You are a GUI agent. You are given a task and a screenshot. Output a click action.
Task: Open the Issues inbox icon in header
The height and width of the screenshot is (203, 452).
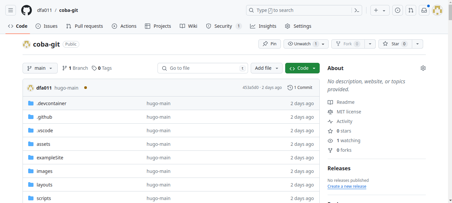coord(398,10)
